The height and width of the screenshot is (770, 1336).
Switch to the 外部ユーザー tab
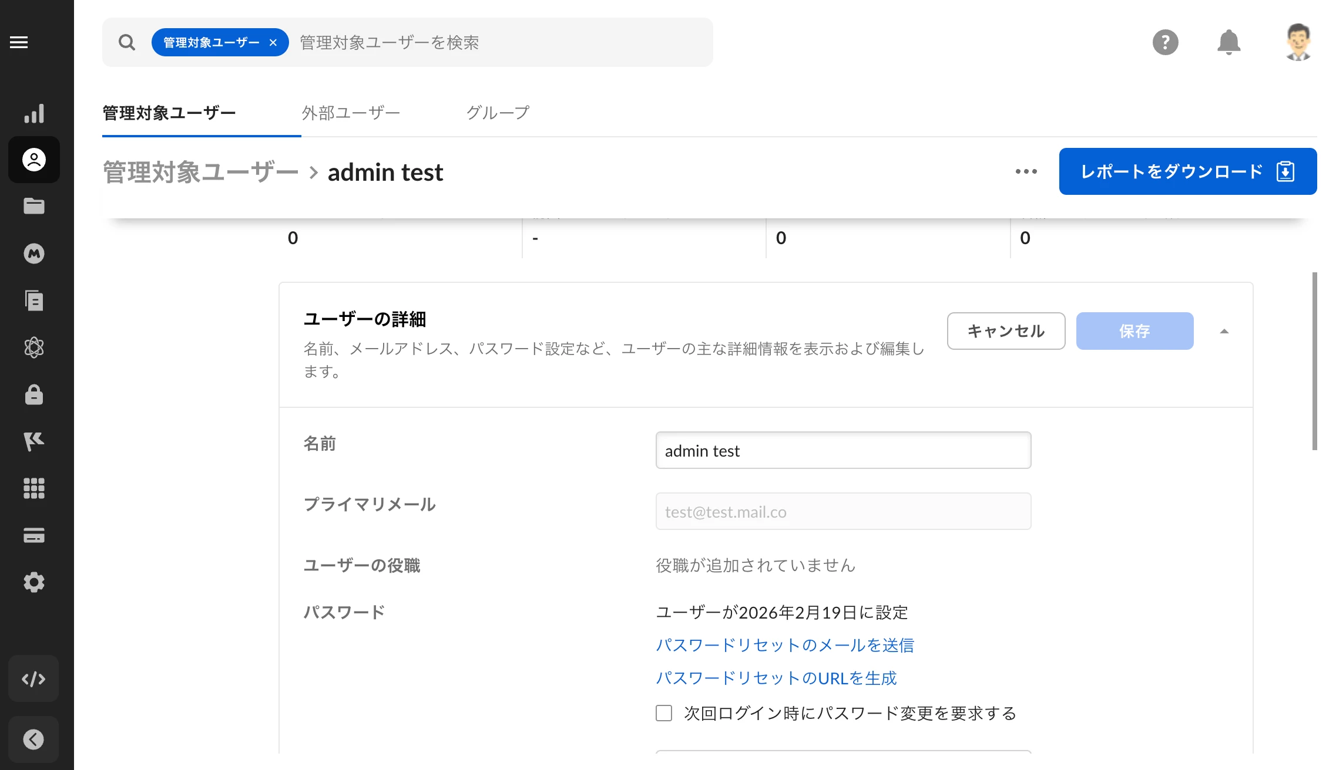coord(351,113)
